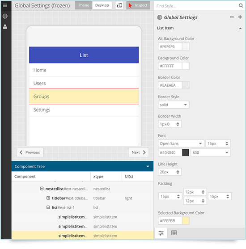246x249 pixels.
Task: Sort by xtype column header
Action: [106, 177]
